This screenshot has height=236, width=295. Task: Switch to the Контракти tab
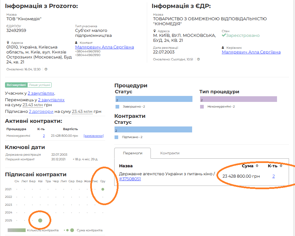(x=170, y=153)
